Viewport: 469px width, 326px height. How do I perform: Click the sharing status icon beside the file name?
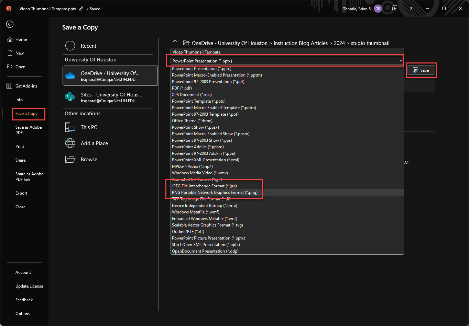tap(81, 9)
